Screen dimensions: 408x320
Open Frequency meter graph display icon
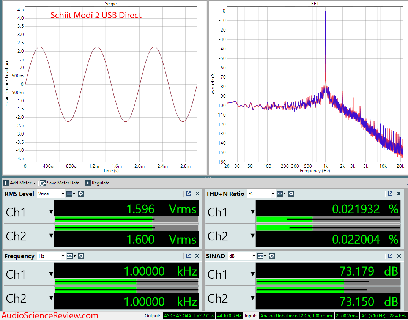(71, 256)
